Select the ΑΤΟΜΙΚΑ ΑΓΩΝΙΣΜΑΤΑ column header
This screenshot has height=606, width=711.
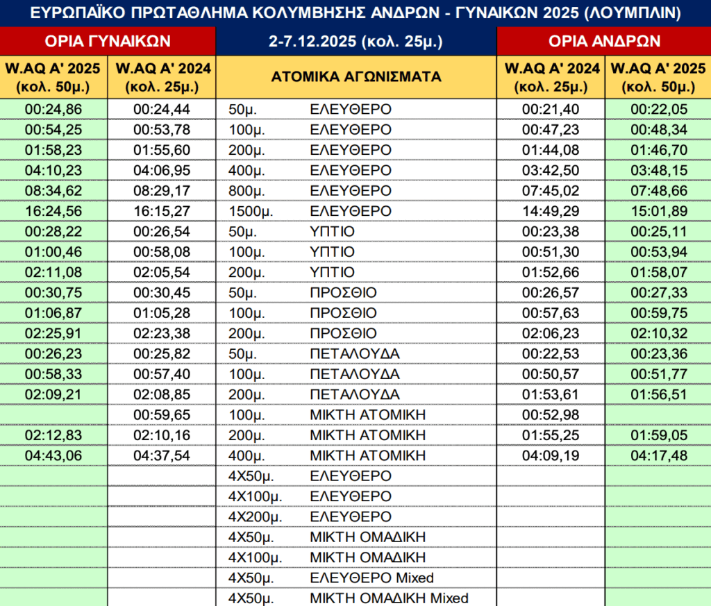tap(356, 77)
